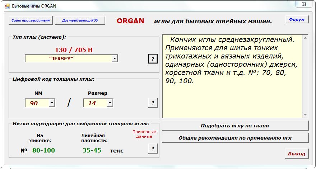
Task: Click Подобрать иглу по ткани button
Action: [x=235, y=126]
